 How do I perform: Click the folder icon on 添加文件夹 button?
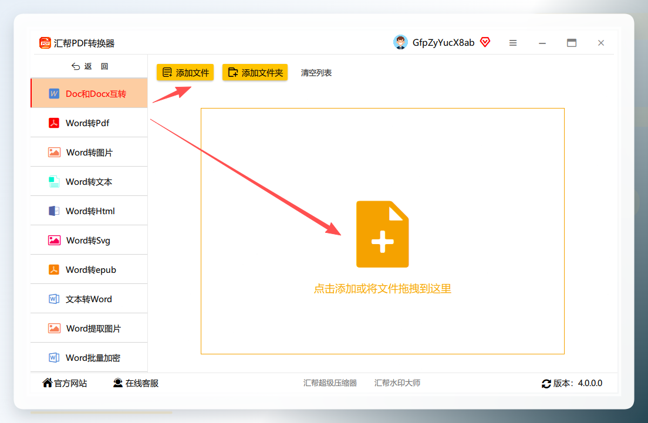[x=232, y=72]
